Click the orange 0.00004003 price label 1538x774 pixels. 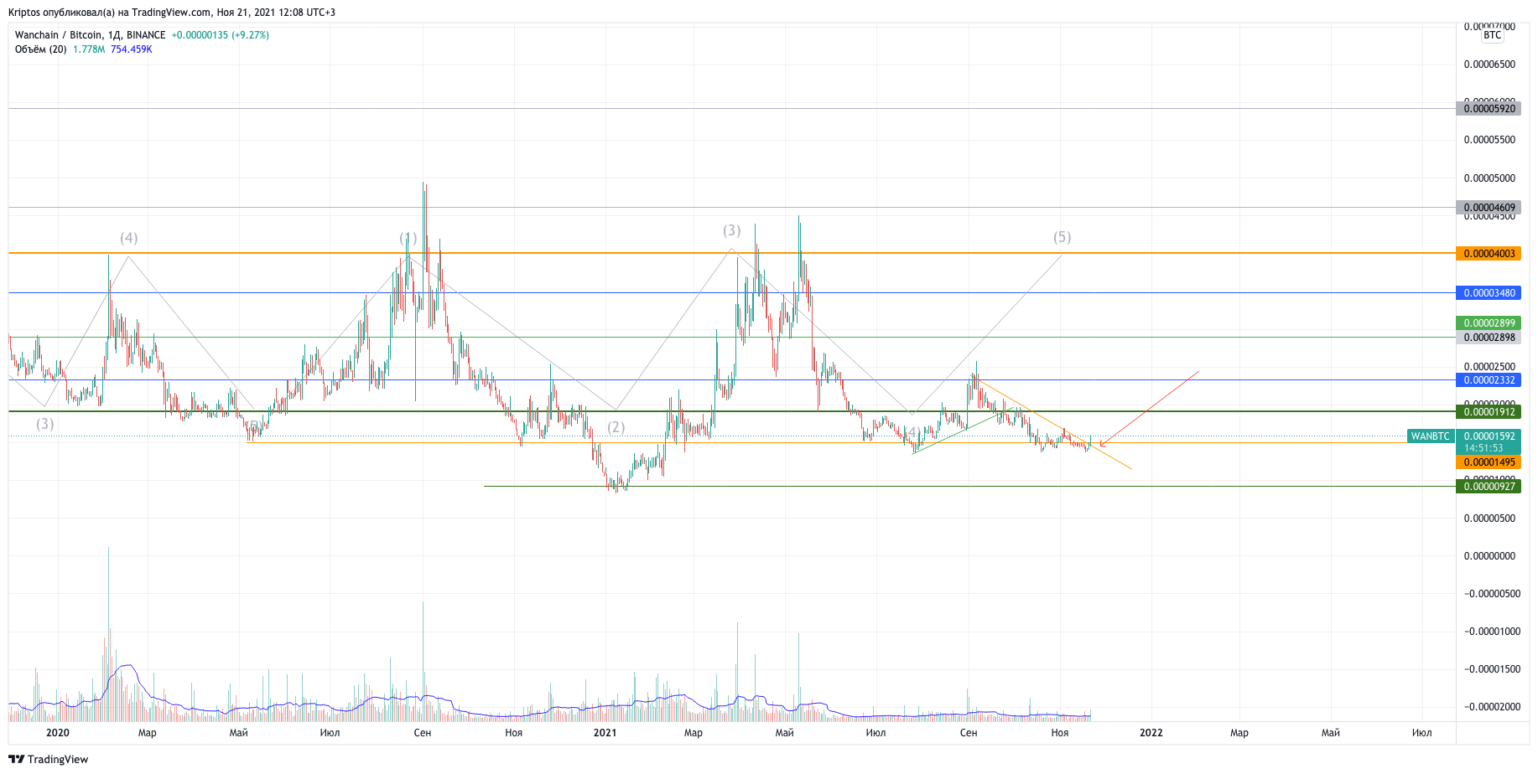pos(1489,254)
